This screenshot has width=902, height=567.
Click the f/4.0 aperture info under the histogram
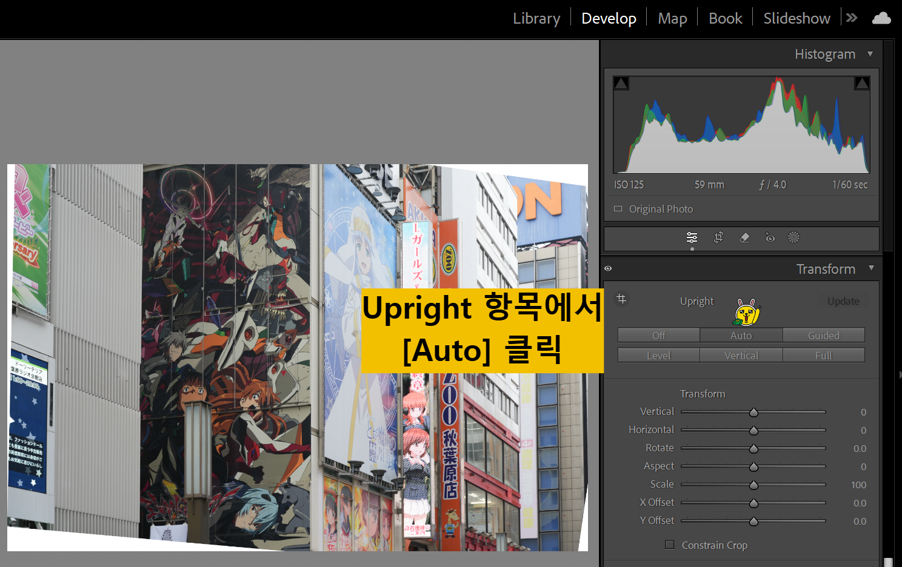[772, 185]
